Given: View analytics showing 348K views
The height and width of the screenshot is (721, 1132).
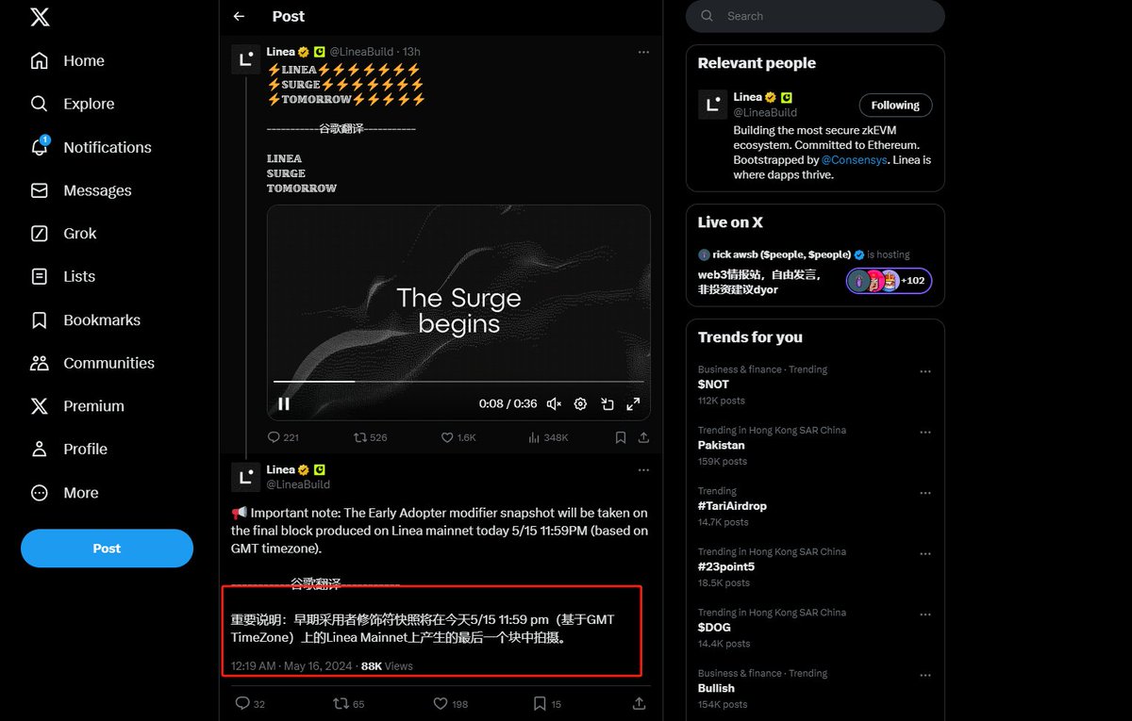Looking at the screenshot, I should (x=548, y=437).
